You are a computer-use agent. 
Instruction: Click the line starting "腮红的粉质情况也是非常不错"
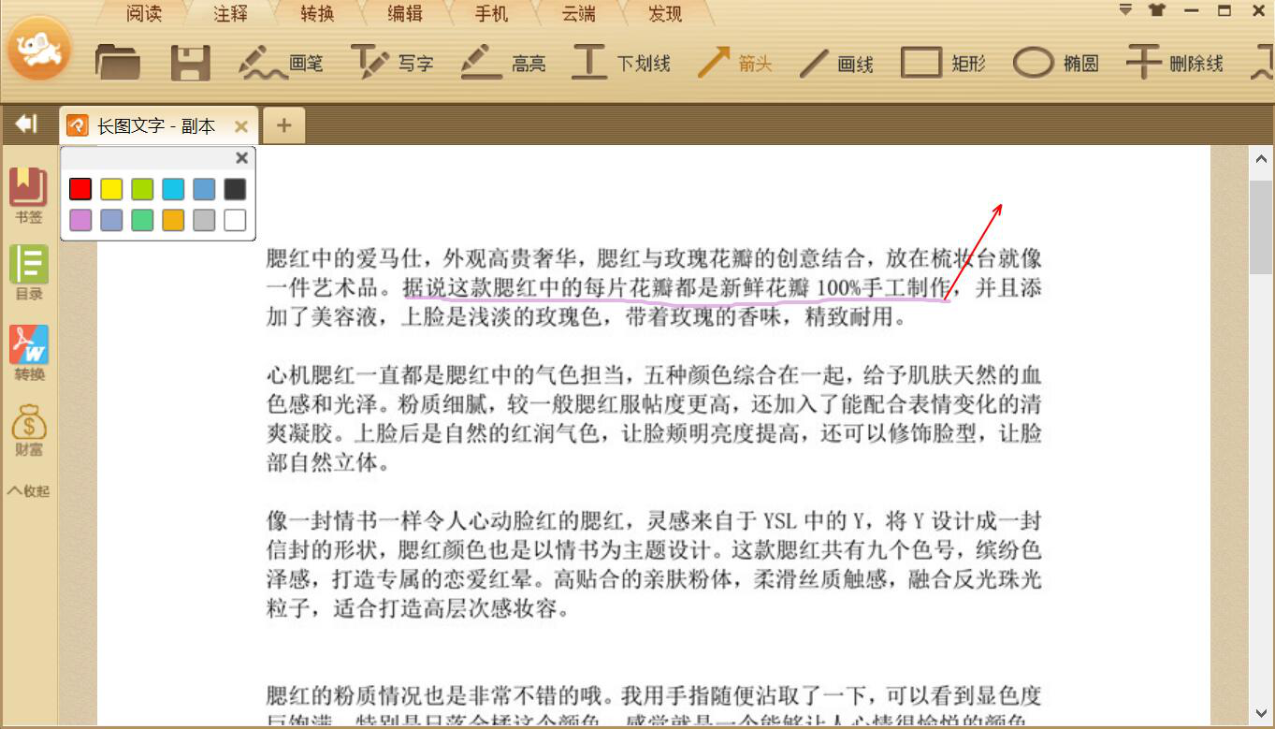coord(654,696)
